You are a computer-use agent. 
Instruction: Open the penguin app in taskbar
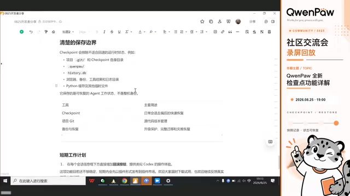tap(114, 181)
